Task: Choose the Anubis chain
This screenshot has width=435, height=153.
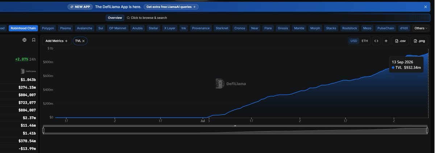Action: click(138, 28)
